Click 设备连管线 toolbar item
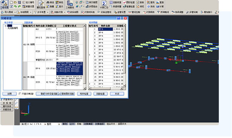232x138 pixels. click(104, 12)
